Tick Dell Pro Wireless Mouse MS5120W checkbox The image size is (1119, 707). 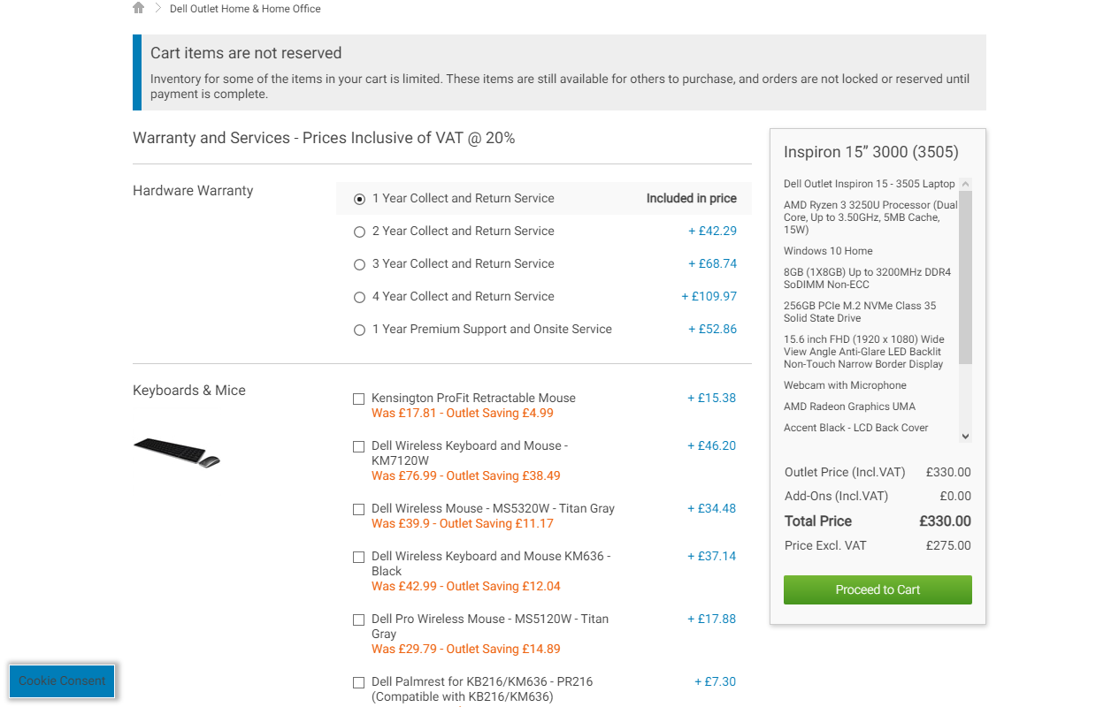(x=358, y=620)
